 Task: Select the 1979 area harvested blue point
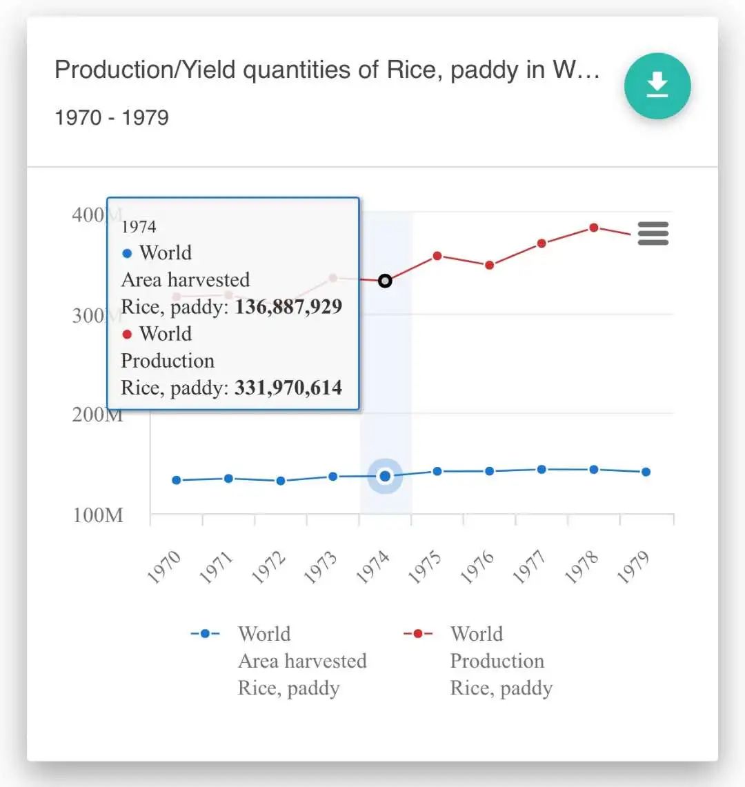pos(646,472)
